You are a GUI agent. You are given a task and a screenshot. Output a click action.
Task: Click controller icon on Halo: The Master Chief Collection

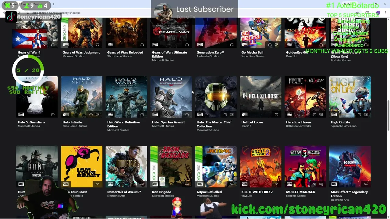coord(225,114)
